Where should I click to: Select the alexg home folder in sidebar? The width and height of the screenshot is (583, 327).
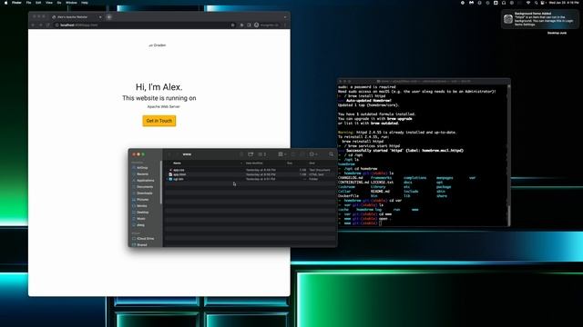pos(140,225)
